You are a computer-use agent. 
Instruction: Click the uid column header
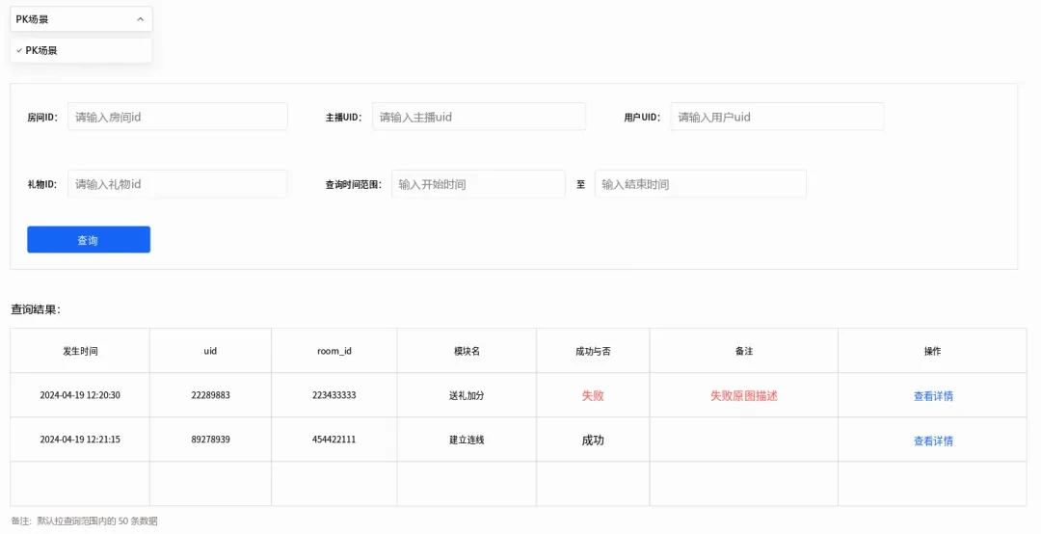click(210, 351)
